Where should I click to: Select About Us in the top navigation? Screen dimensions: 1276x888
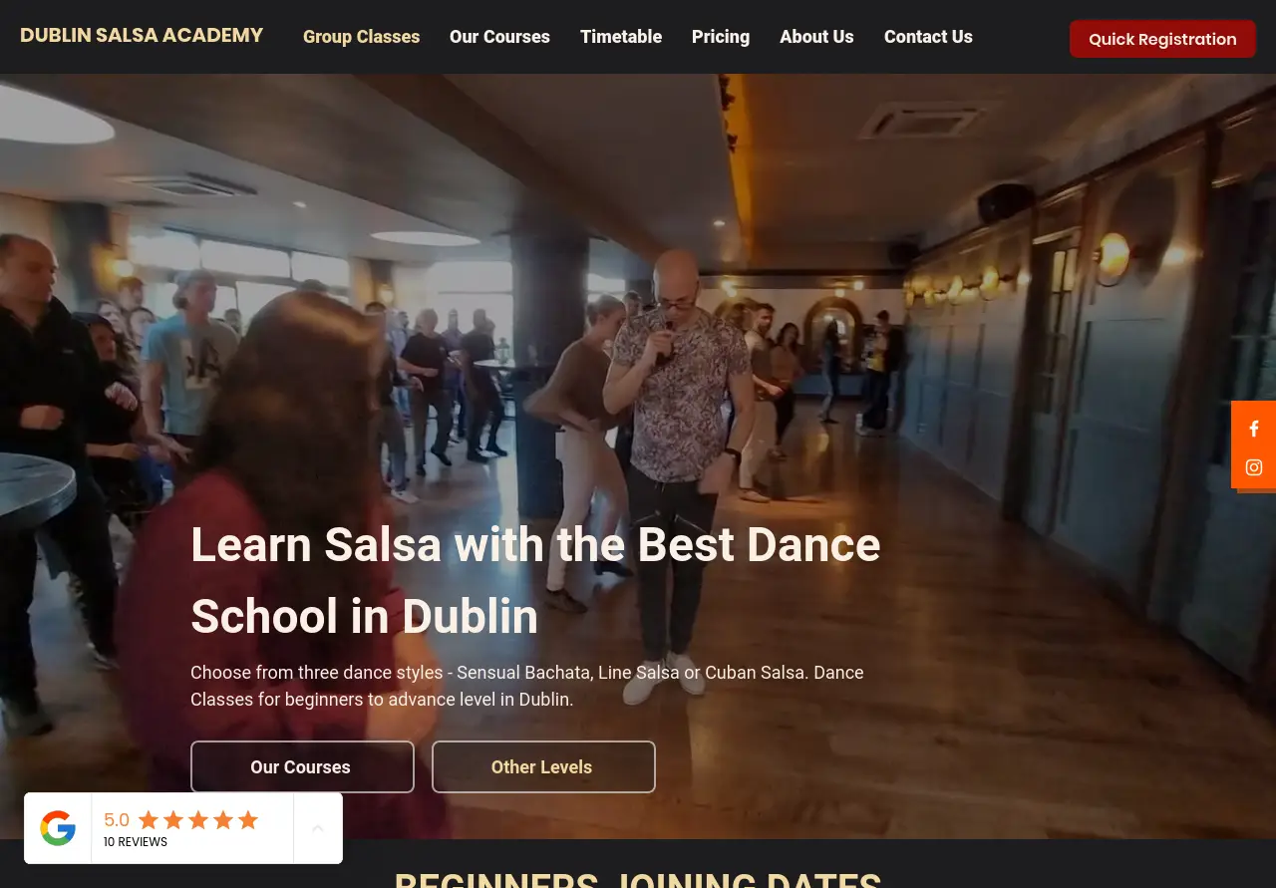pyautogui.click(x=816, y=37)
